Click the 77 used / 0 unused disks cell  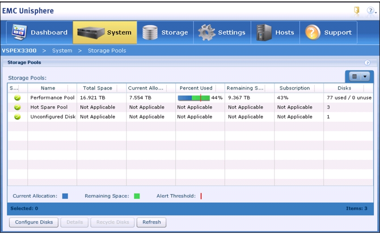tap(349, 98)
